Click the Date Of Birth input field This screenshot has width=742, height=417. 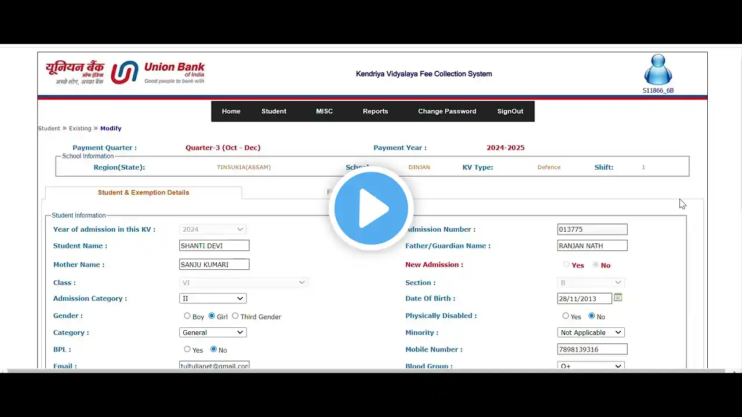coord(585,299)
